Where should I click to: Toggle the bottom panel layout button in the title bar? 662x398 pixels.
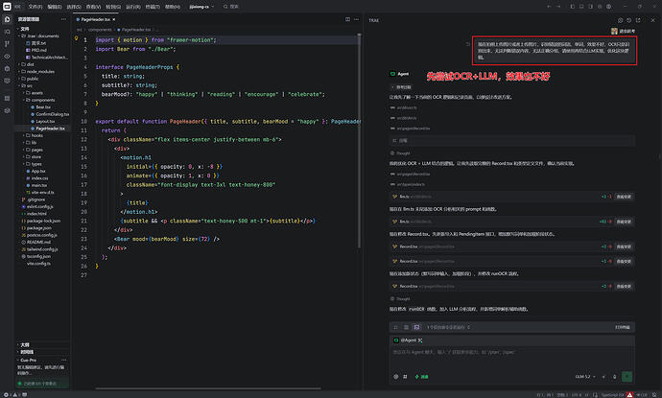coord(581,7)
